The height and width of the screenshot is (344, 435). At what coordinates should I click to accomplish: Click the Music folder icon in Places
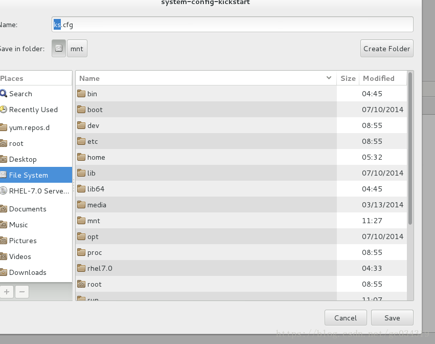click(4, 225)
